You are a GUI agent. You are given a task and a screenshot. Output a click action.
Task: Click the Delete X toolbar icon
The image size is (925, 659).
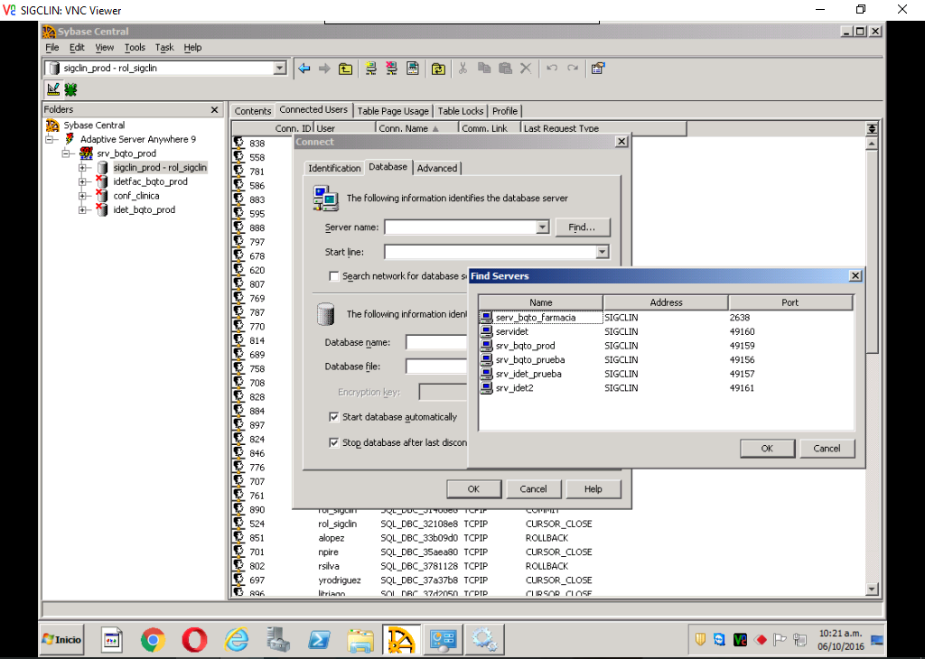tap(526, 69)
